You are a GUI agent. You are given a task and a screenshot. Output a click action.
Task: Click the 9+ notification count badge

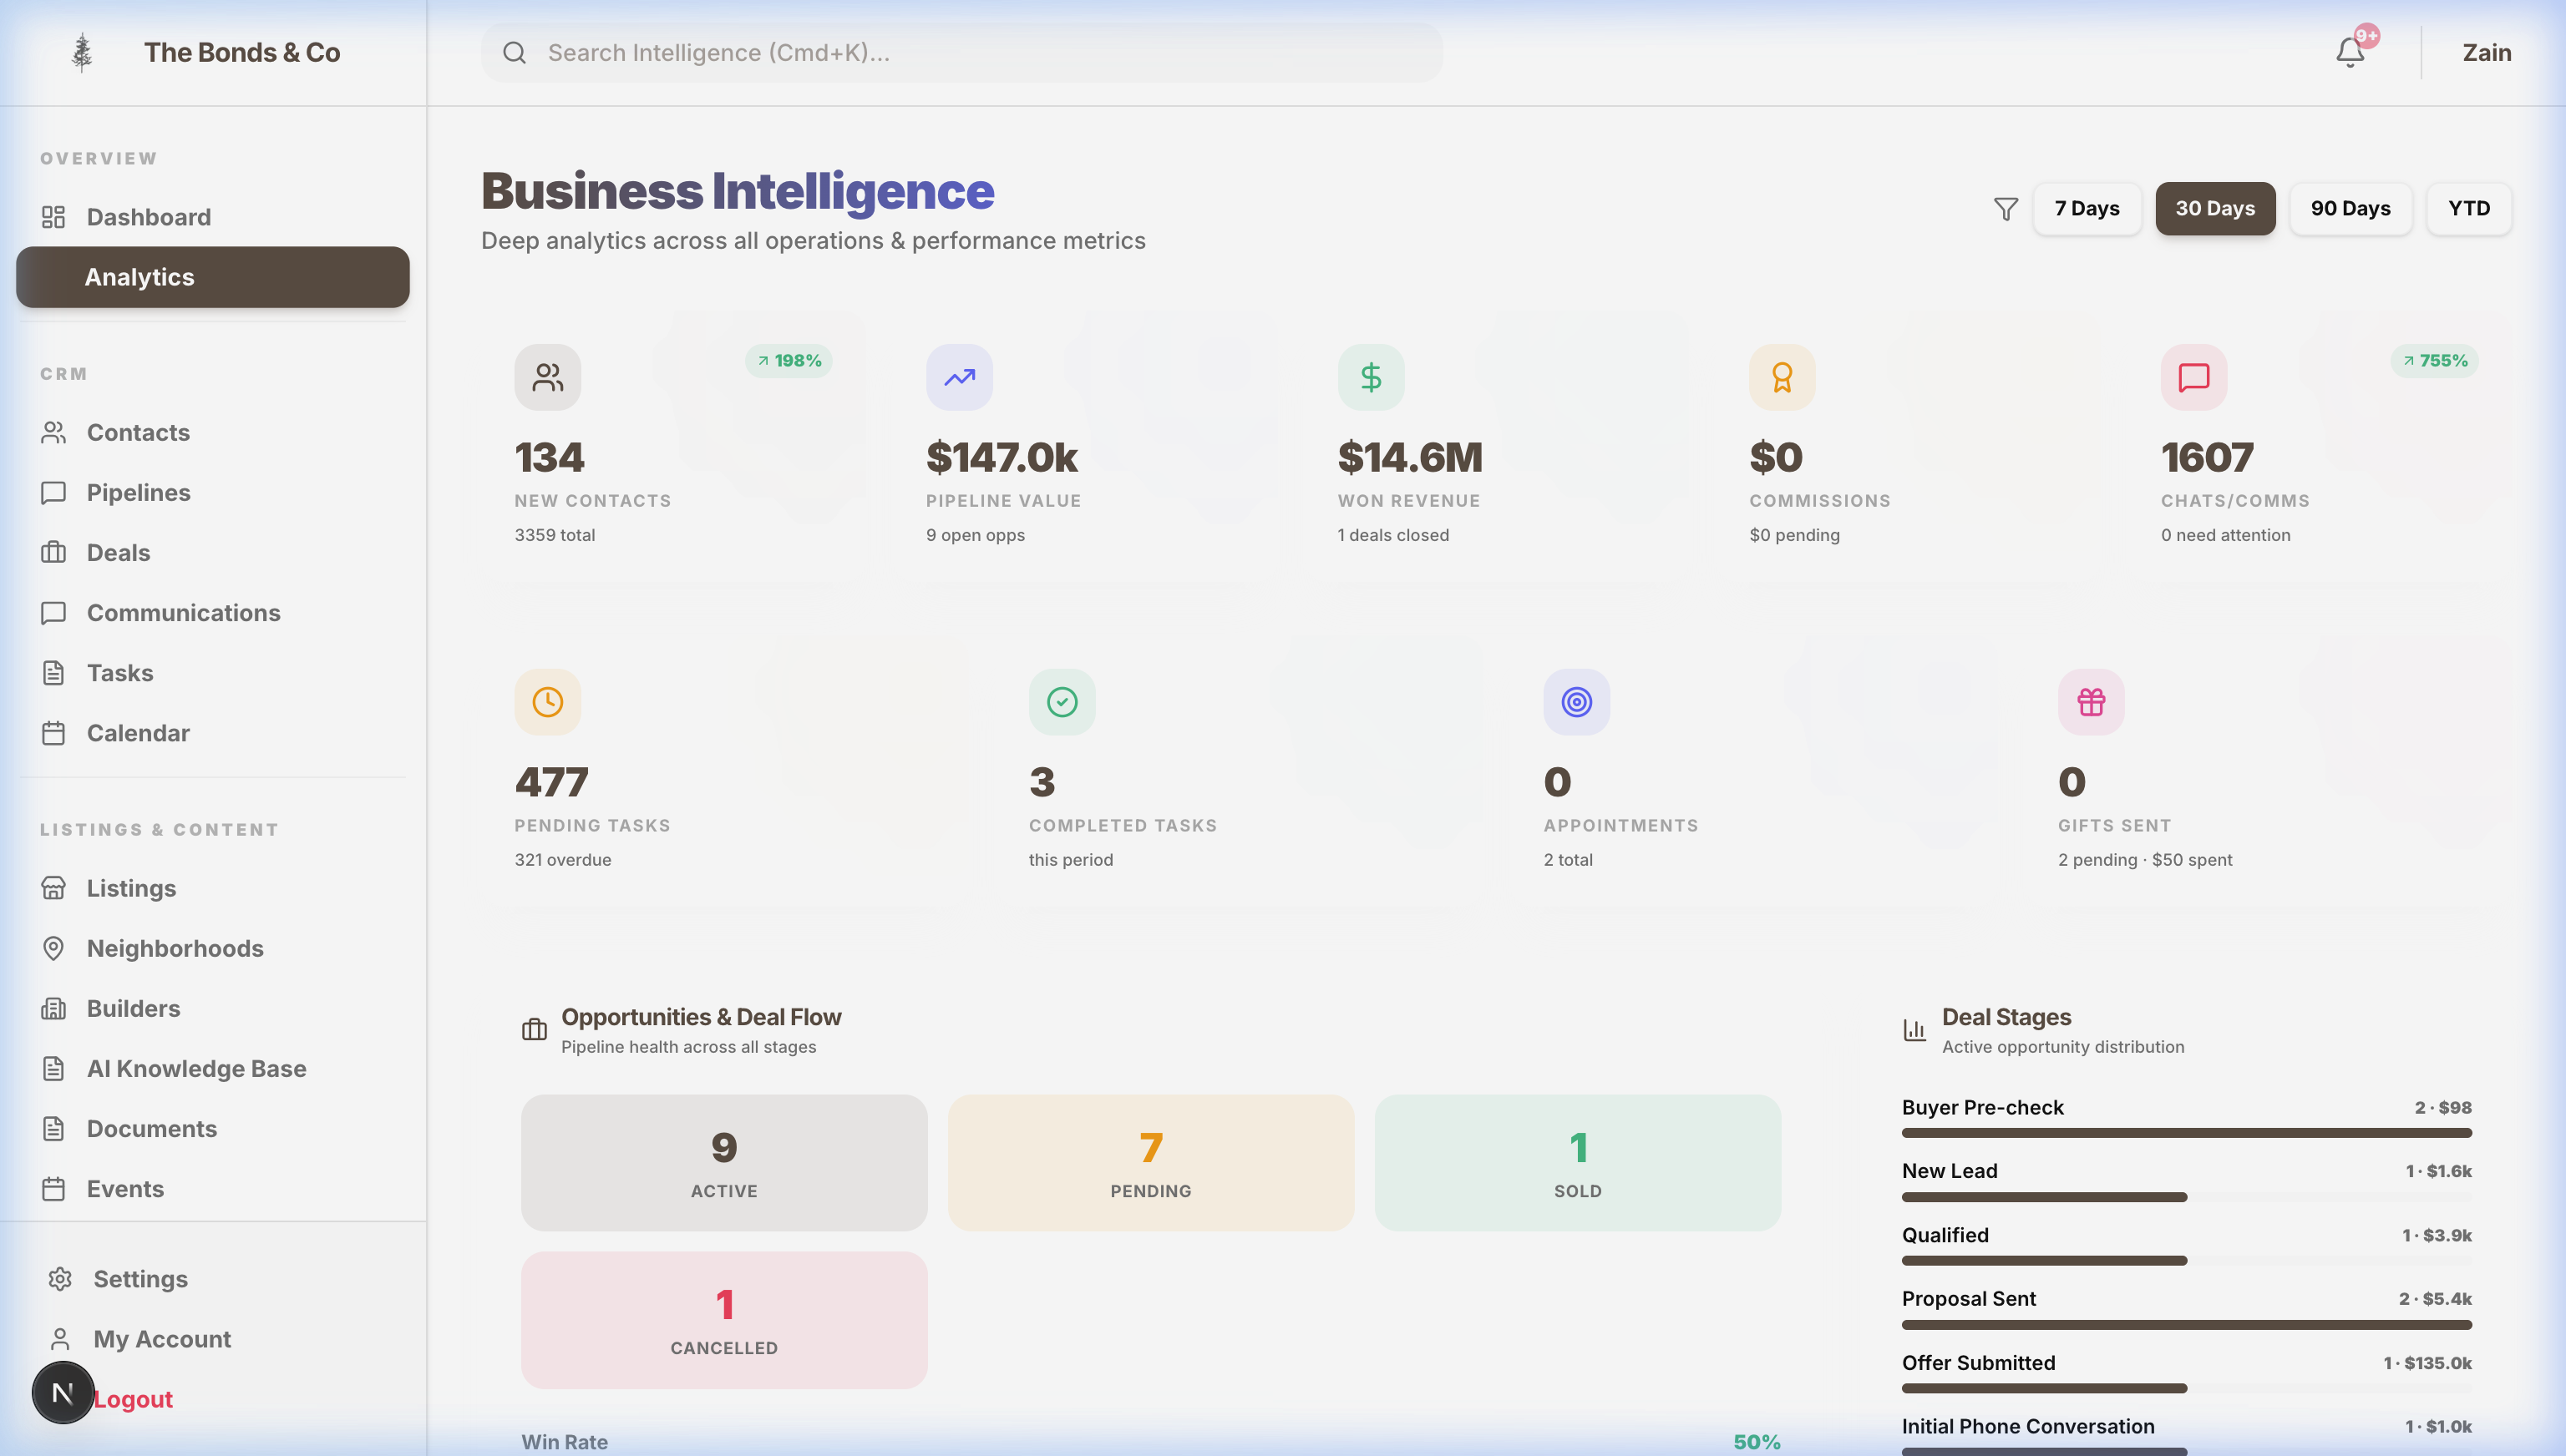pyautogui.click(x=2367, y=36)
